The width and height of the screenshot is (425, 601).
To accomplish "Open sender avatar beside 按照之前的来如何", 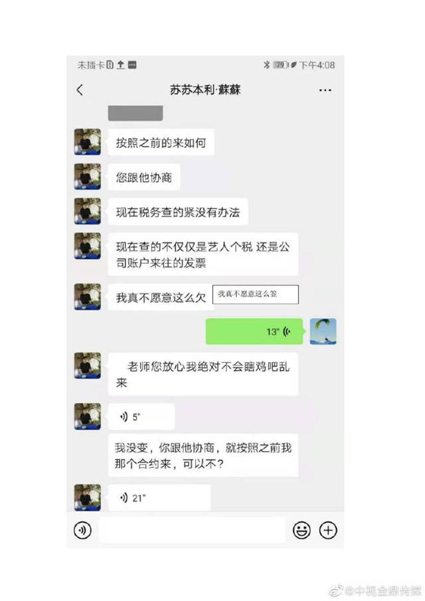I will [x=88, y=142].
